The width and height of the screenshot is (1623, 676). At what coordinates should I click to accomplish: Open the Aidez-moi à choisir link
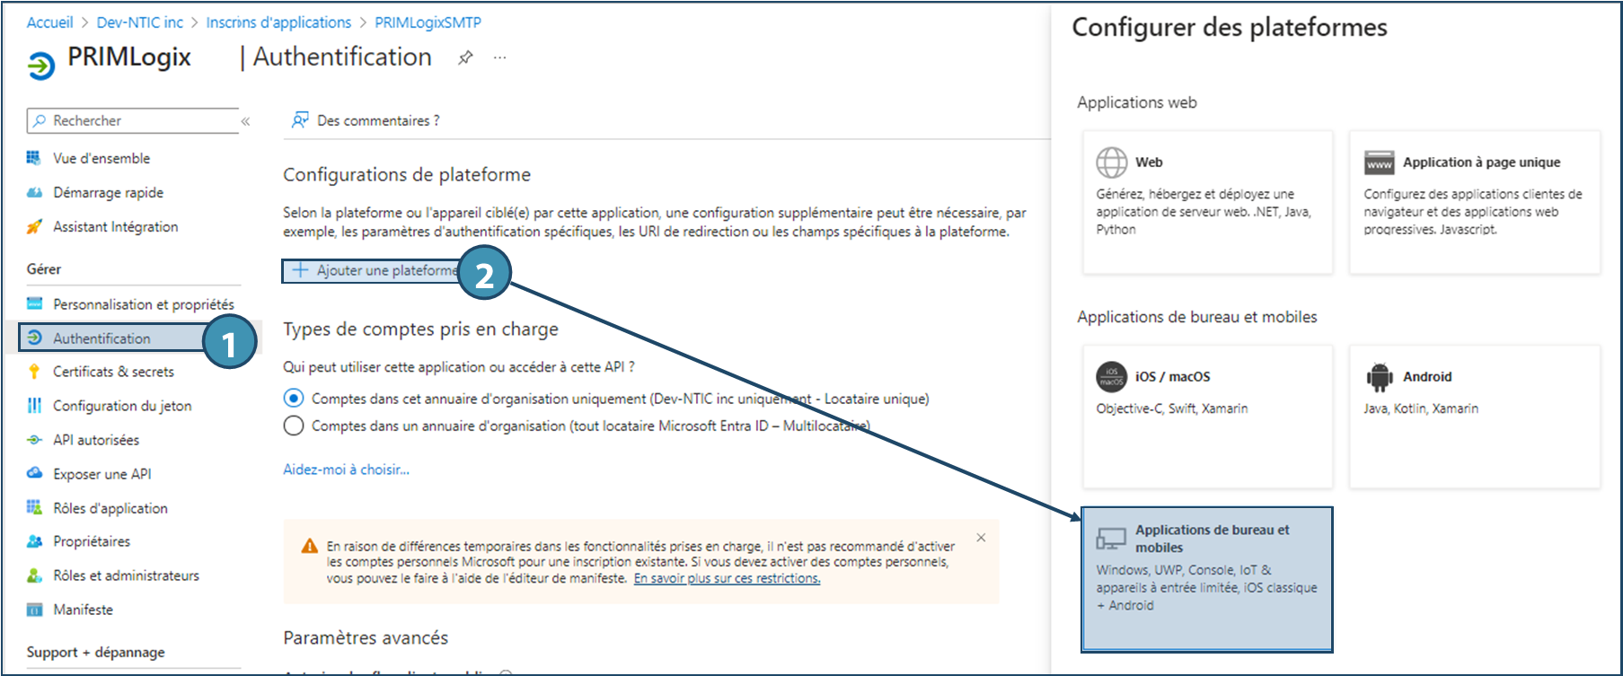(x=346, y=470)
